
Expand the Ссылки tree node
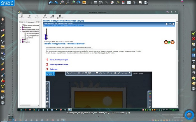(x=21, y=42)
